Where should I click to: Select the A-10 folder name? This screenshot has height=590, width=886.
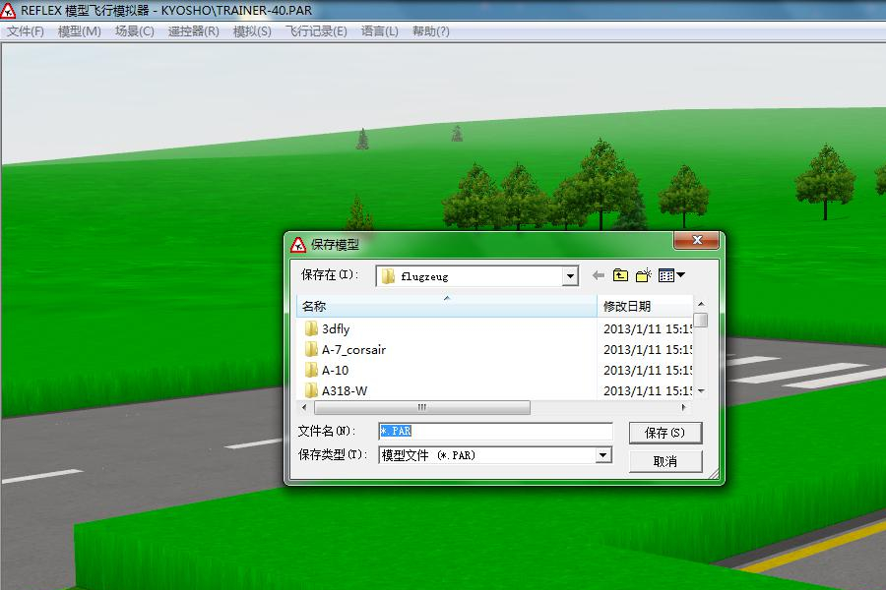click(335, 371)
